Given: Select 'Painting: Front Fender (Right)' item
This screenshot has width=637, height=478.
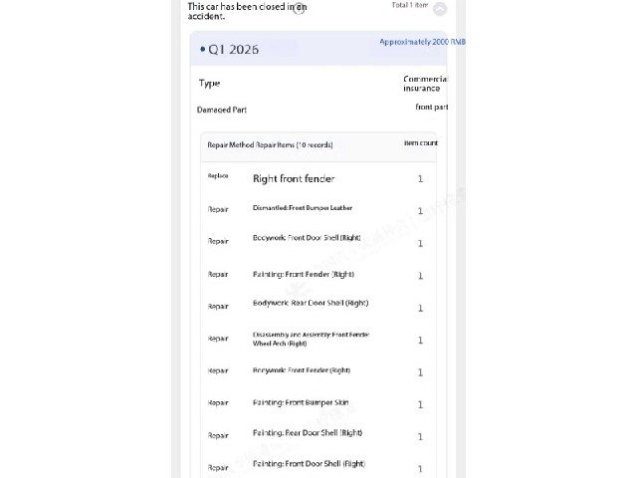Looking at the screenshot, I should coord(304,275).
